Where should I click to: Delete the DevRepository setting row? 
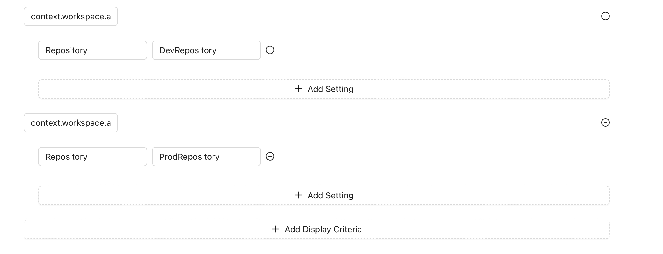tap(270, 50)
